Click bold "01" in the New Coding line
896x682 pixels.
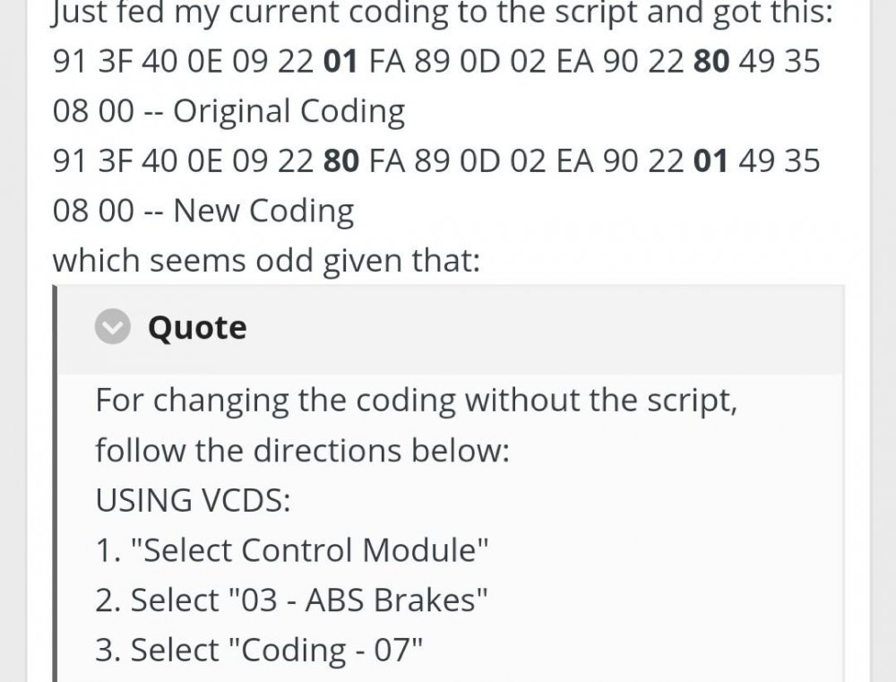713,161
